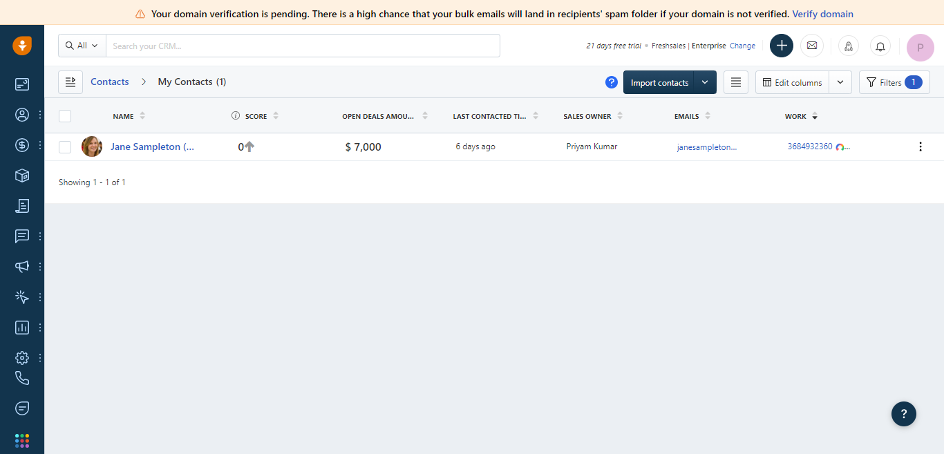Click the Verify domain link
This screenshot has width=944, height=454.
[x=822, y=14]
